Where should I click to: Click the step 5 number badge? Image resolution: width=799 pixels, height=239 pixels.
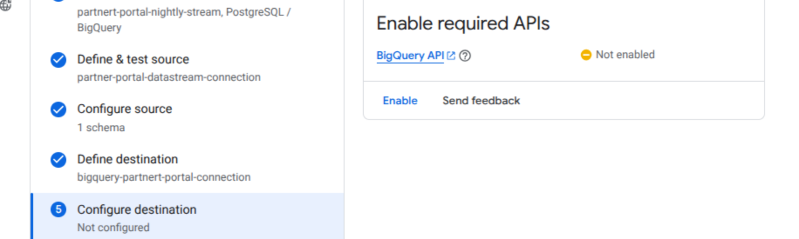[x=58, y=209]
